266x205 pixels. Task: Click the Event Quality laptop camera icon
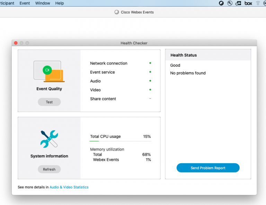coord(49,72)
